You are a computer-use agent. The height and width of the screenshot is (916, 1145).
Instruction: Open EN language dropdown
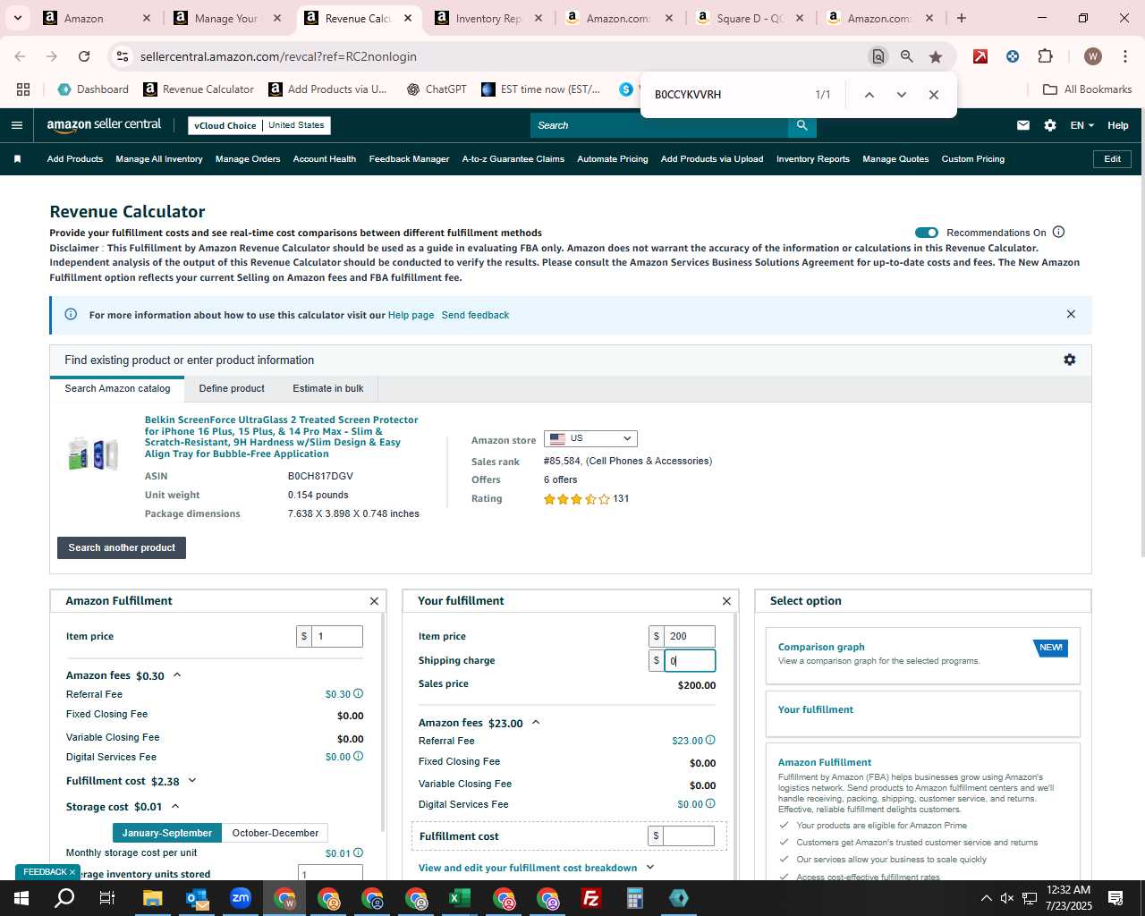click(1082, 125)
